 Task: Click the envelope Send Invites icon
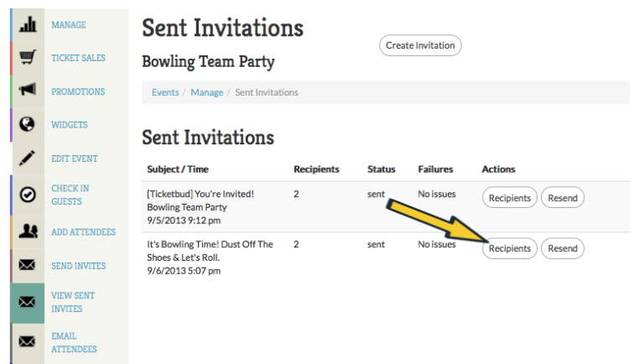pos(27,265)
